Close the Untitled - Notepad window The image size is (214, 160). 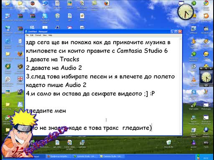click(x=180, y=32)
